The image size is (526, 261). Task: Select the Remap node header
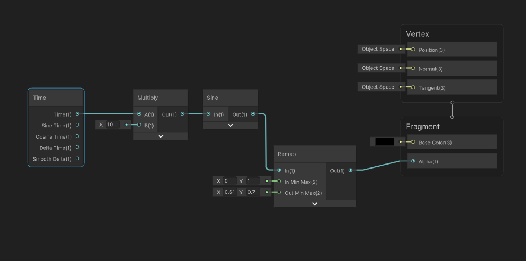pos(315,154)
